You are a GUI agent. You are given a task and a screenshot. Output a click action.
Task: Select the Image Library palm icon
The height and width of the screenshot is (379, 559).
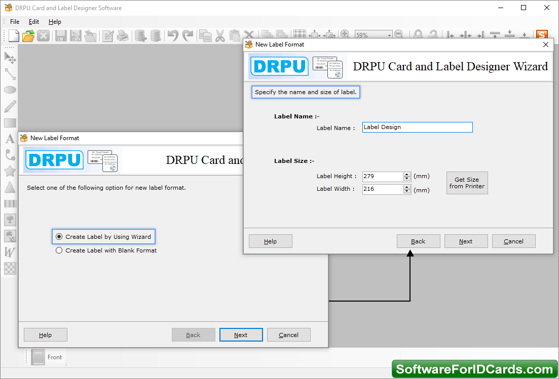10,236
